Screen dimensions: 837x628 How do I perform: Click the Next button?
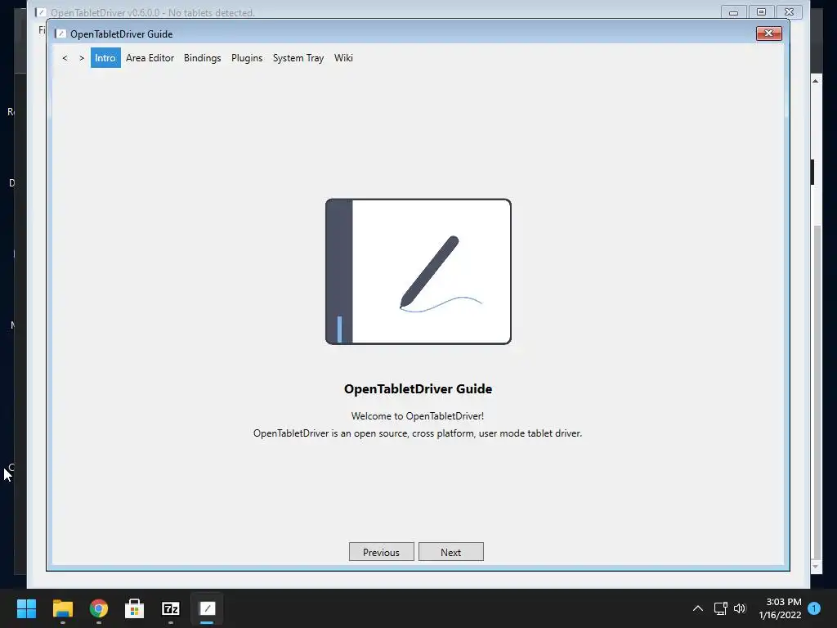[451, 552]
